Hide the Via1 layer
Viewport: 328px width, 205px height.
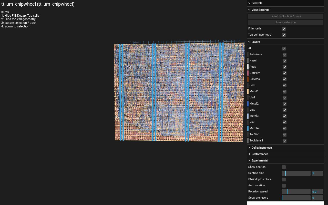coord(284,98)
